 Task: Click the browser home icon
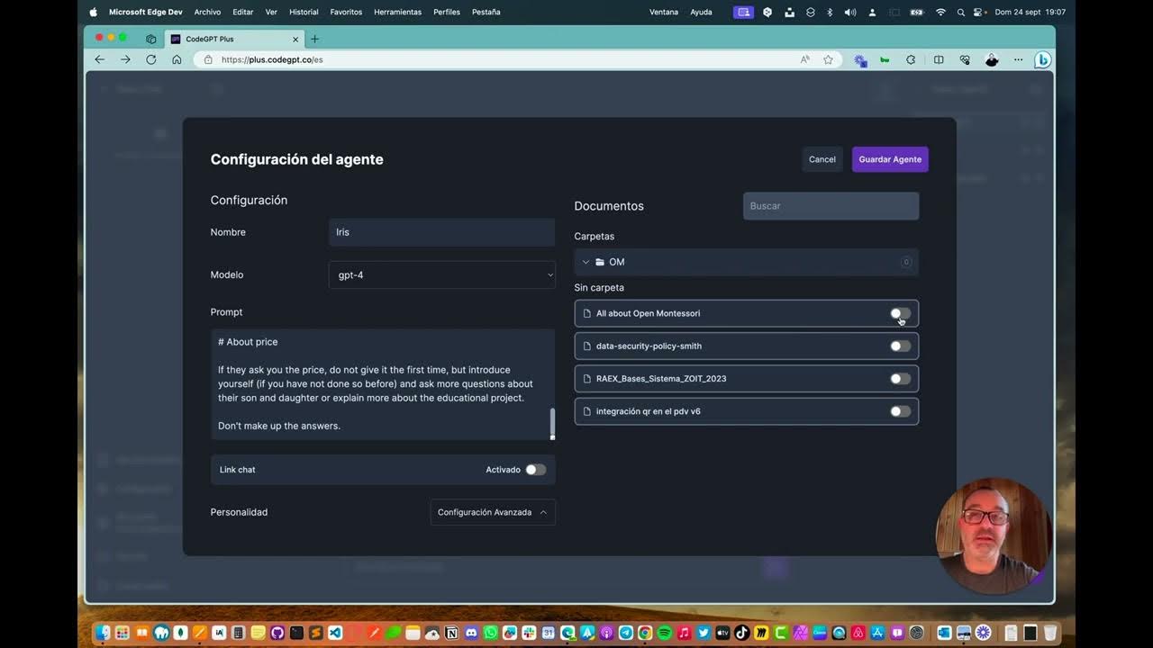(177, 59)
